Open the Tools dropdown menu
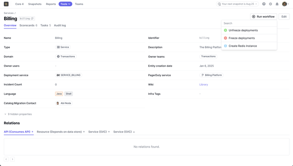 (x=65, y=4)
